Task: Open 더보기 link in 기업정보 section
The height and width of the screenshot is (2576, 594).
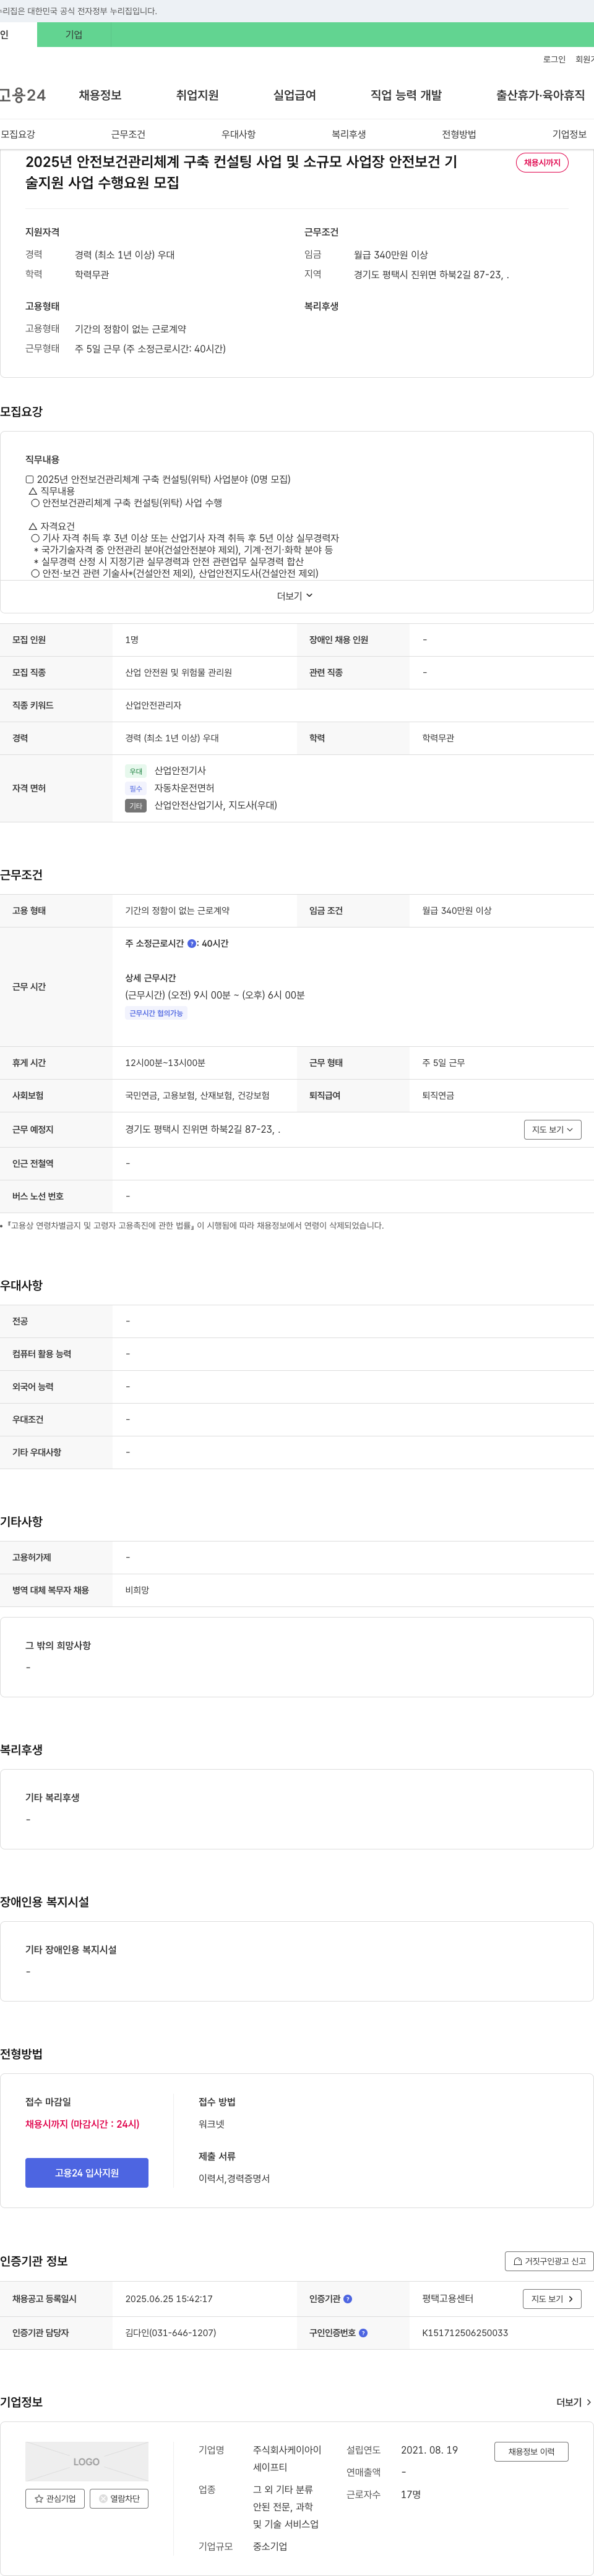Action: 574,2401
